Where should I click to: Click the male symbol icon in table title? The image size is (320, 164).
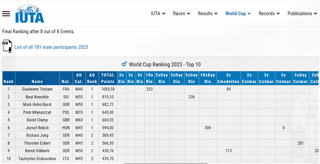click(124, 64)
